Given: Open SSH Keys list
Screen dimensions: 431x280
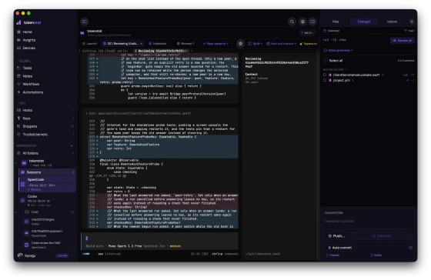Looking at the screenshot, I should (26, 118).
